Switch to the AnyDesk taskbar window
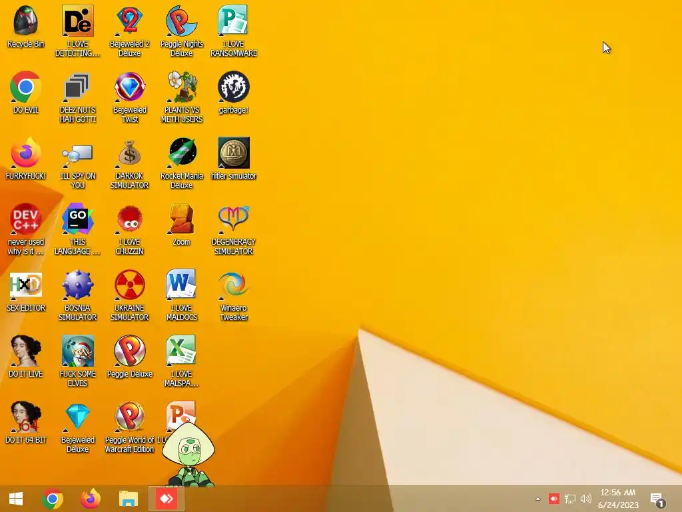Image resolution: width=682 pixels, height=512 pixels. (x=166, y=499)
